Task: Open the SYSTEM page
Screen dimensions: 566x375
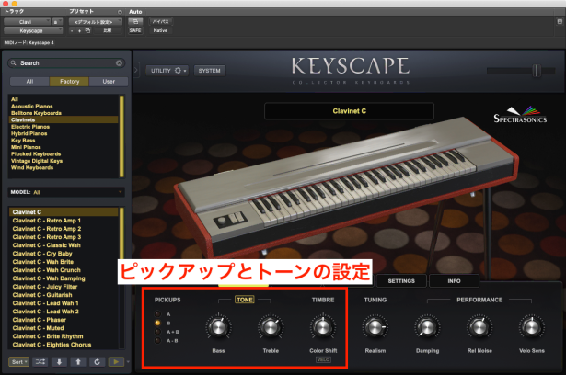Action: (209, 71)
